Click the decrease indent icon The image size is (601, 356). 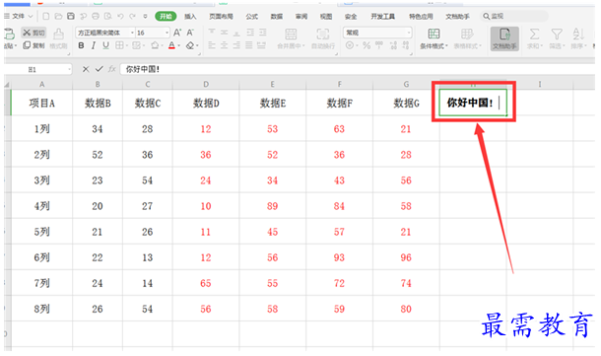250,33
